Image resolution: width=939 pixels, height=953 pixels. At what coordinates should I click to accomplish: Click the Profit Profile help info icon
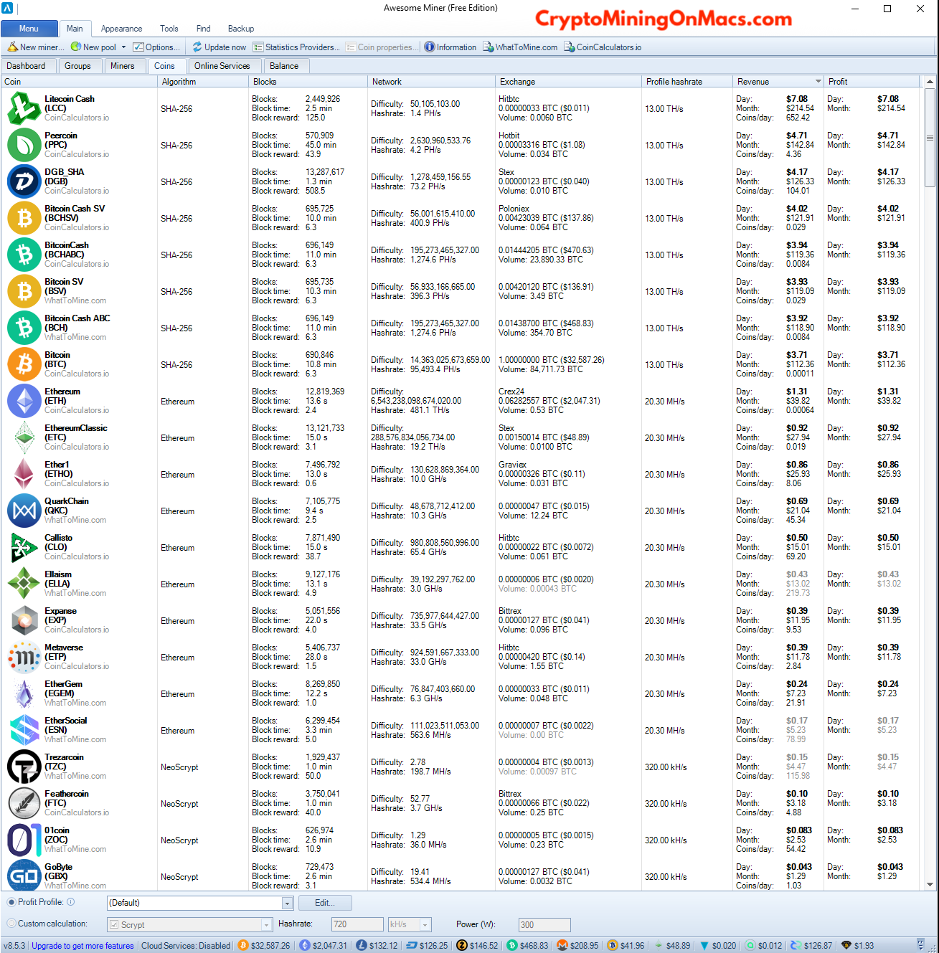(x=71, y=902)
